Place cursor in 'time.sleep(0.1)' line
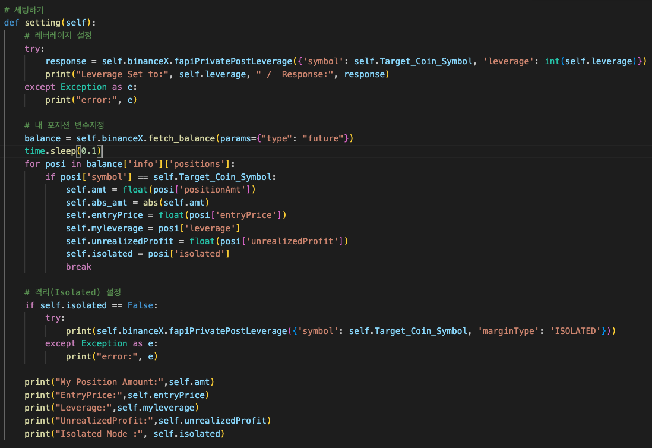This screenshot has height=448, width=652. (x=63, y=151)
